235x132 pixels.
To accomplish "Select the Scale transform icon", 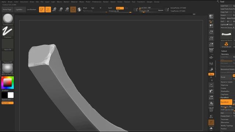I will pyautogui.click(x=61, y=10).
